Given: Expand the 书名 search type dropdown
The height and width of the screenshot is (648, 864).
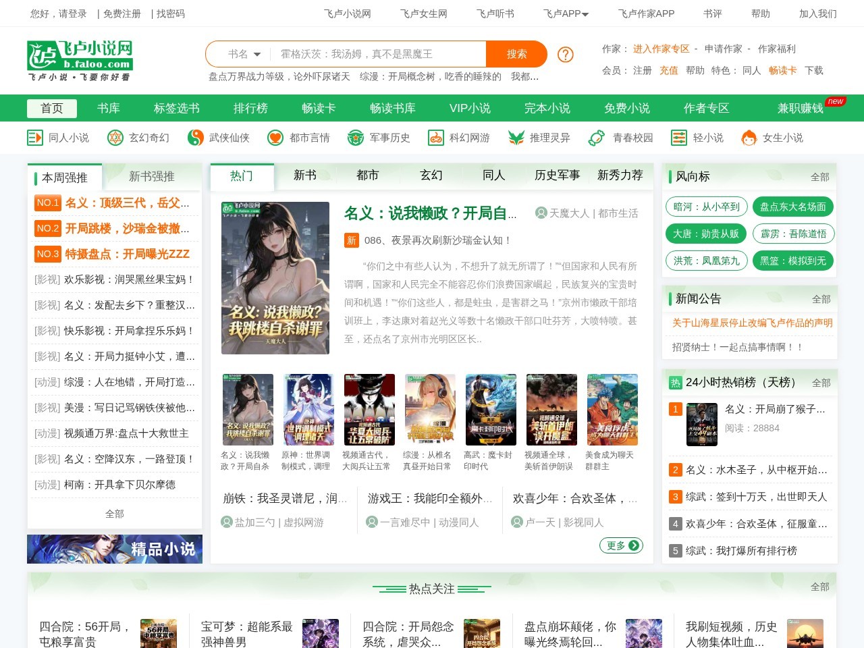Looking at the screenshot, I should coord(244,54).
